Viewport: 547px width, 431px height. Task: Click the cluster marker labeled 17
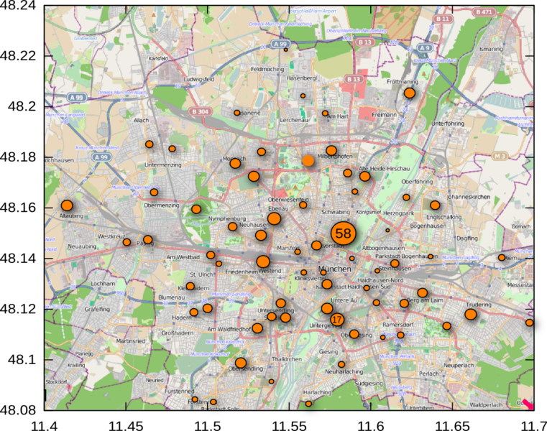[336, 320]
